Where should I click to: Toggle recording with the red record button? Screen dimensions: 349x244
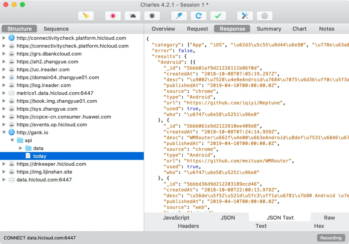(113, 16)
